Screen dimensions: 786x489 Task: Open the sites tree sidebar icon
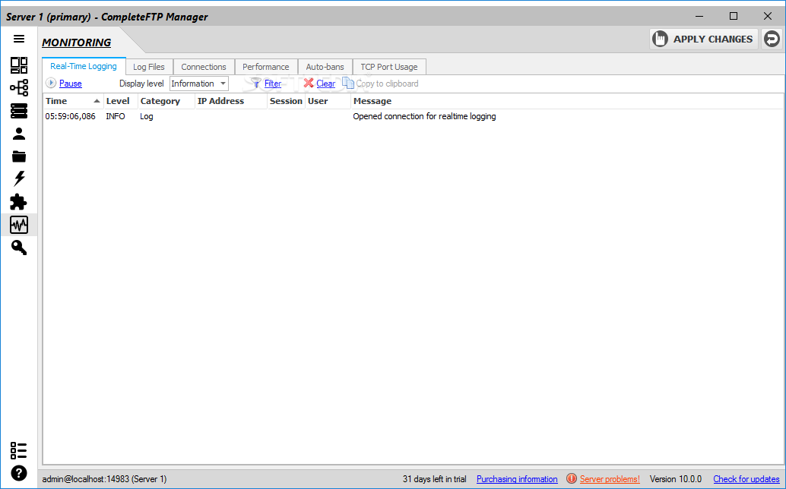point(19,87)
